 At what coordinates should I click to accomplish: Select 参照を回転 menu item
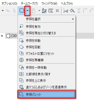tap(46, 47)
